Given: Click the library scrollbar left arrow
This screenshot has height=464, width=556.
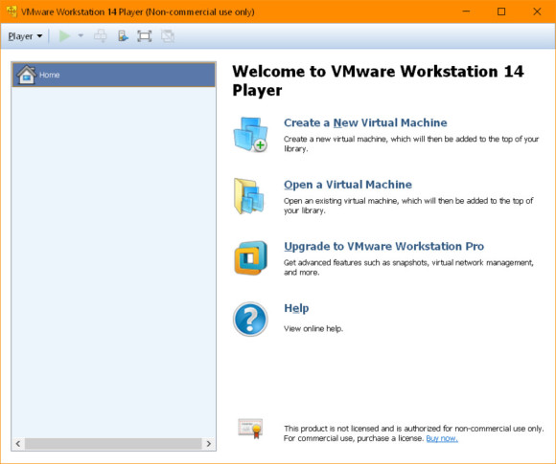Looking at the screenshot, I should [x=18, y=444].
